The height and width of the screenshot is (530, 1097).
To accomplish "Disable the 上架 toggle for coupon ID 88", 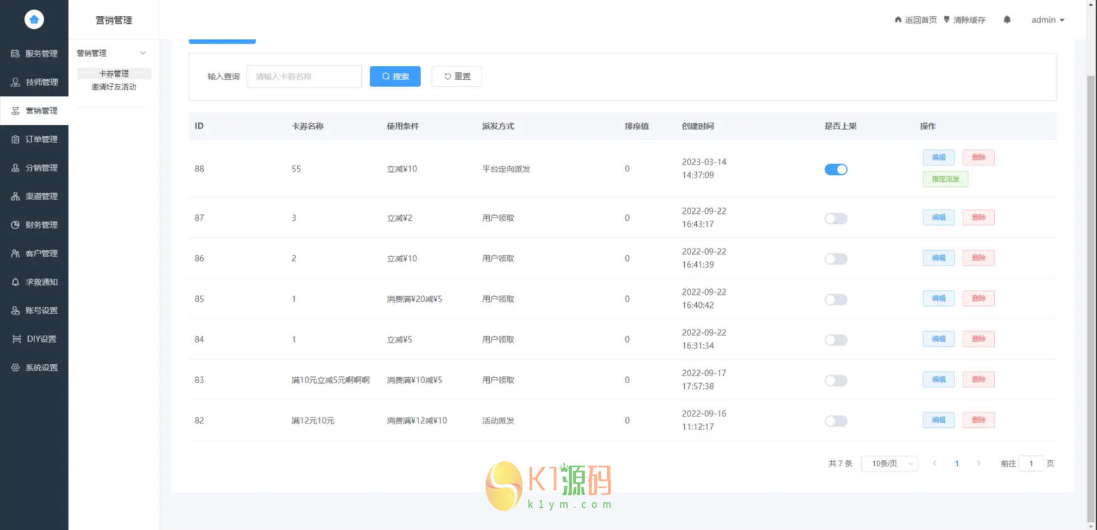I will pos(835,169).
